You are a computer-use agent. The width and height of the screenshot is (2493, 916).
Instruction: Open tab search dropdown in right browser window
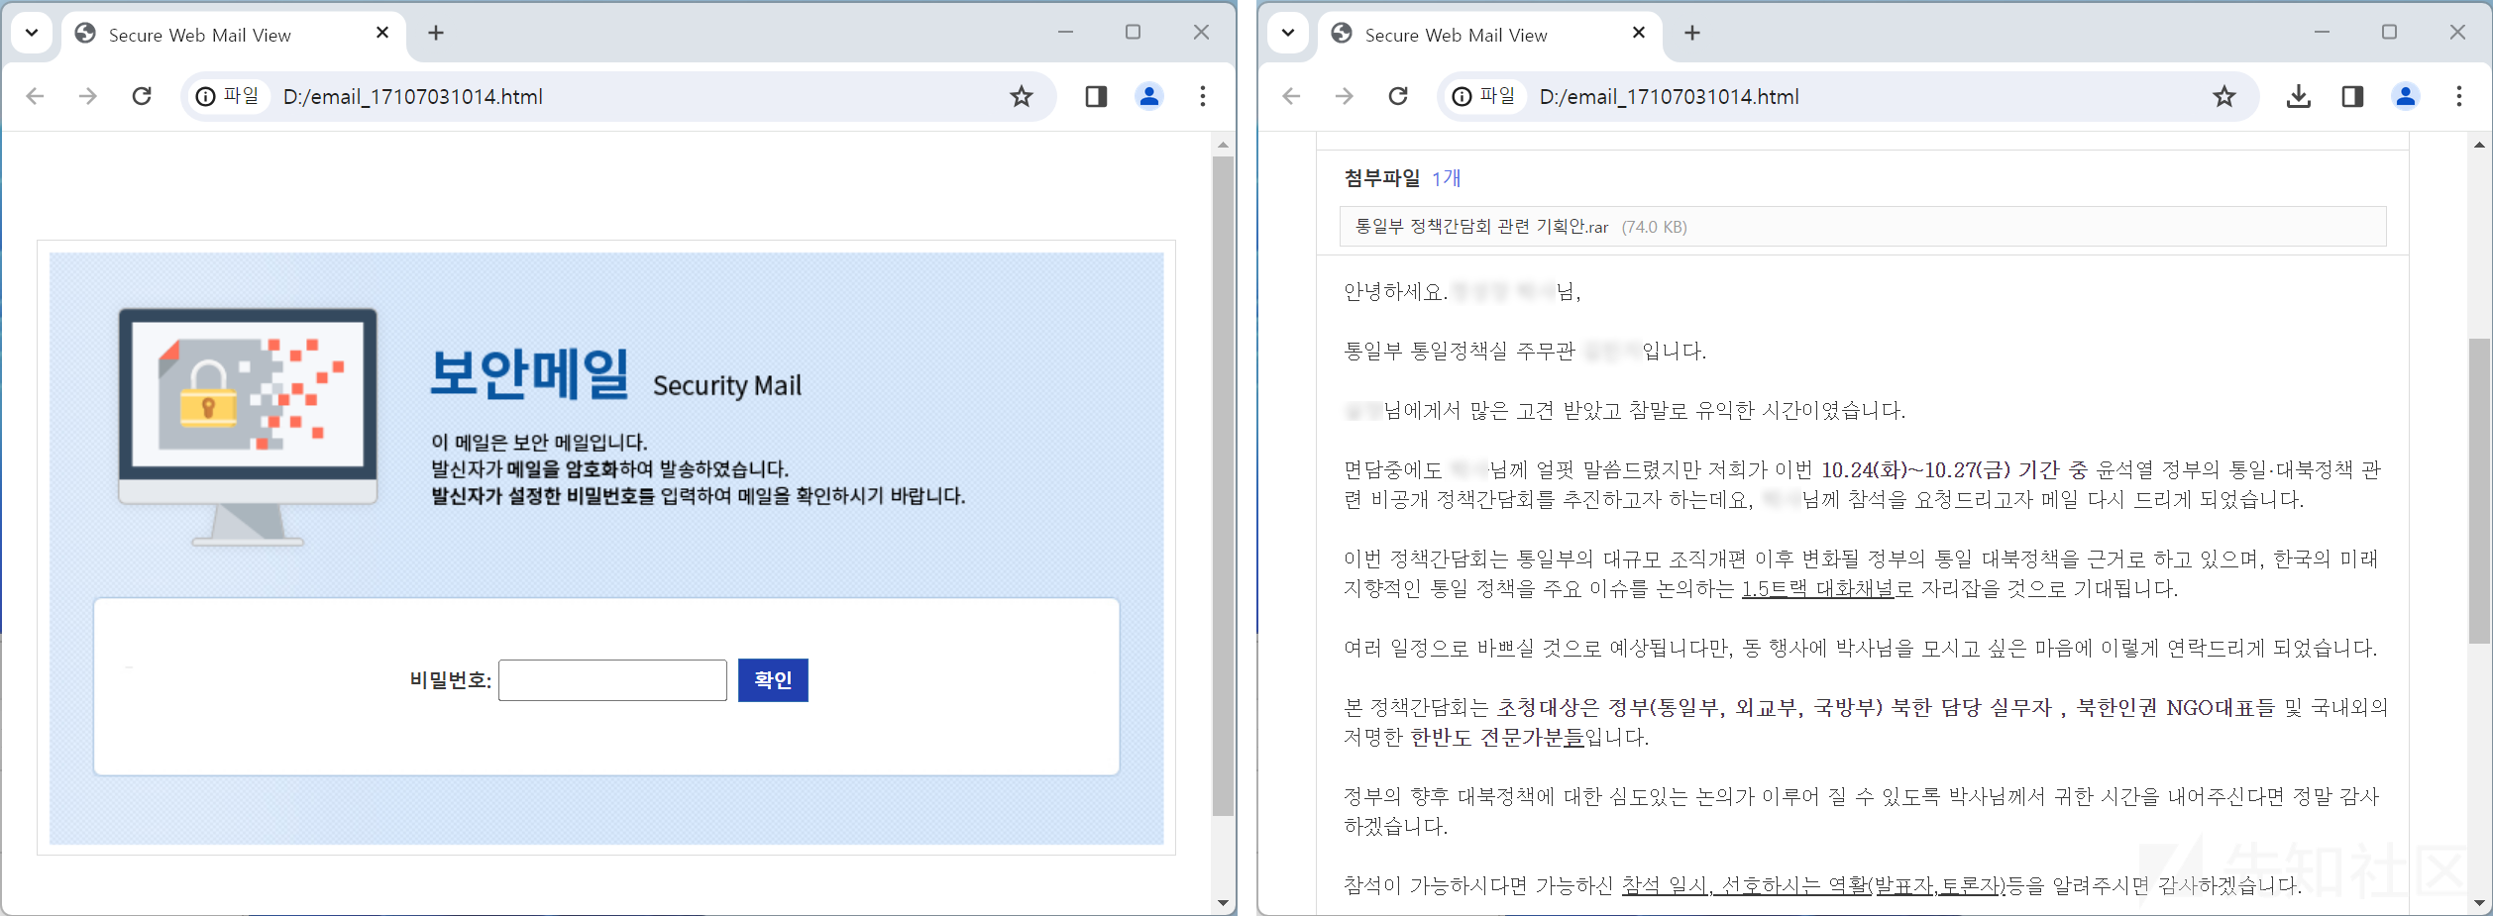coord(1288,33)
